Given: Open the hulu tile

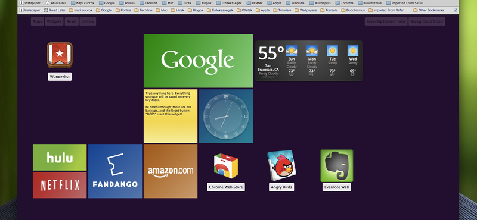Looking at the screenshot, I should (60, 158).
